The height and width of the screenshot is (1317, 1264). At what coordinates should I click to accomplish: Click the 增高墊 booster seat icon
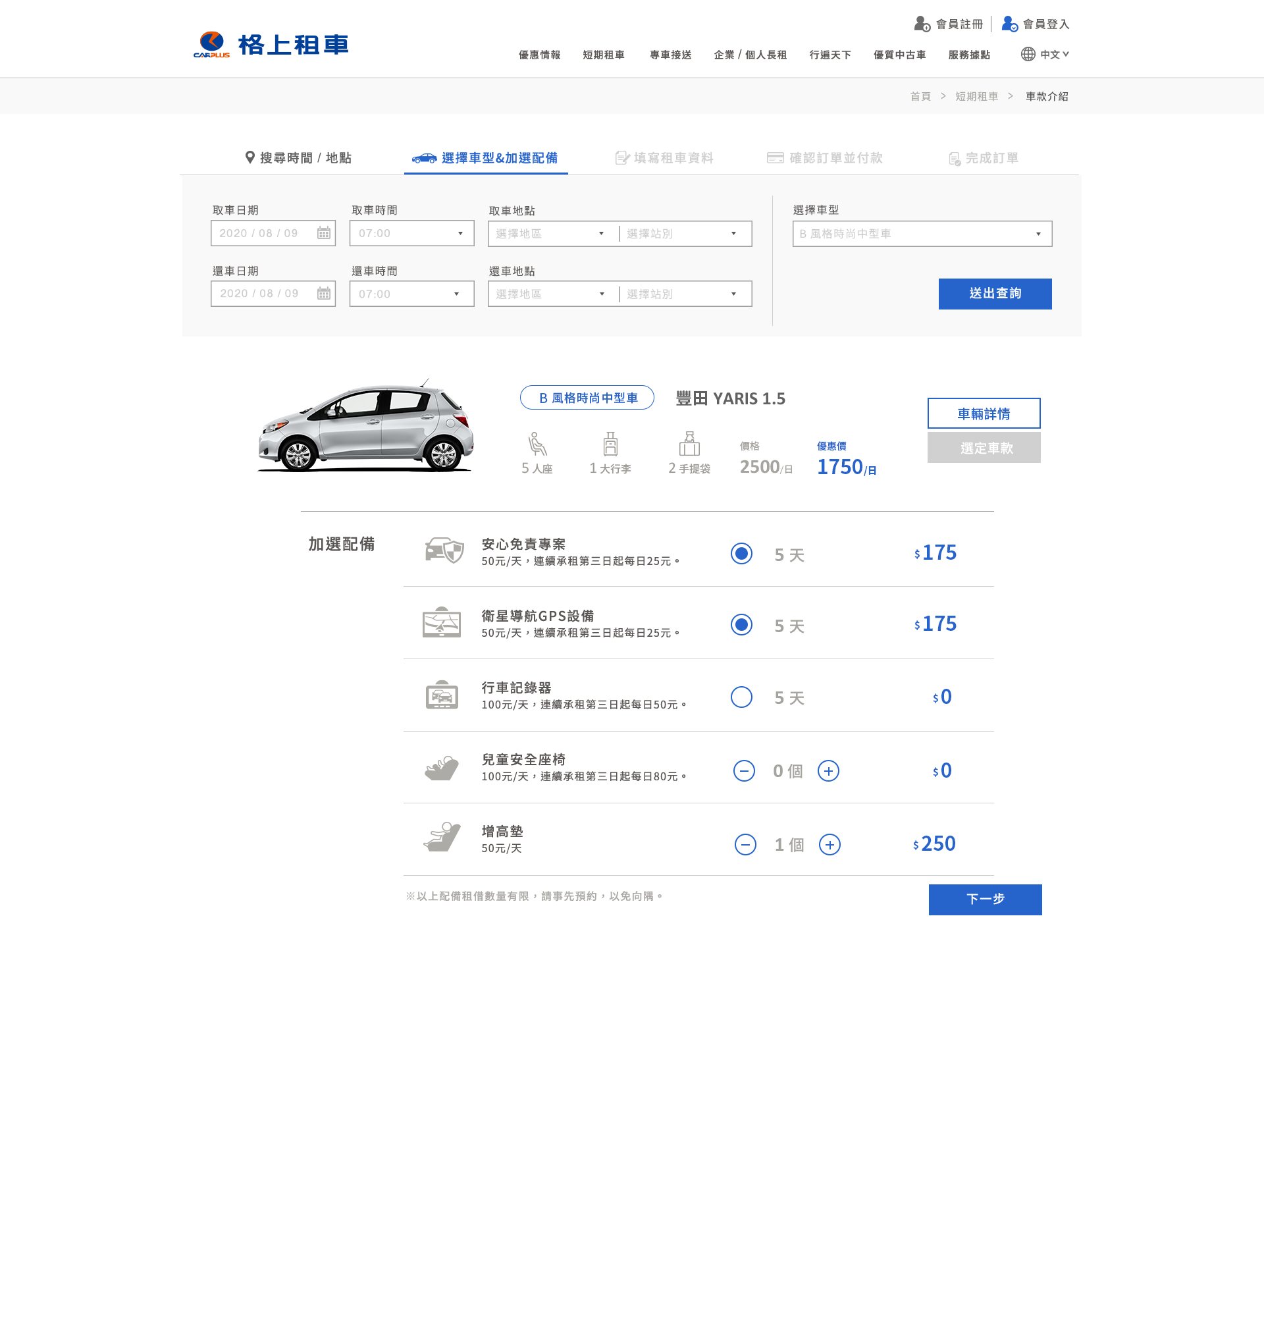442,837
